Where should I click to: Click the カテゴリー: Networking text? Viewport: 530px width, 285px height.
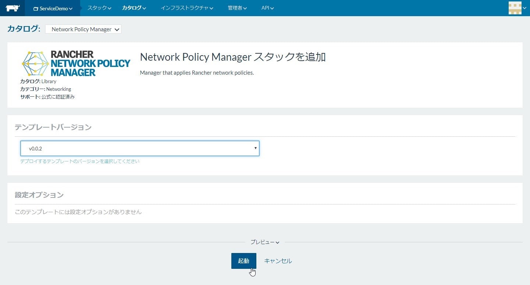tap(46, 89)
